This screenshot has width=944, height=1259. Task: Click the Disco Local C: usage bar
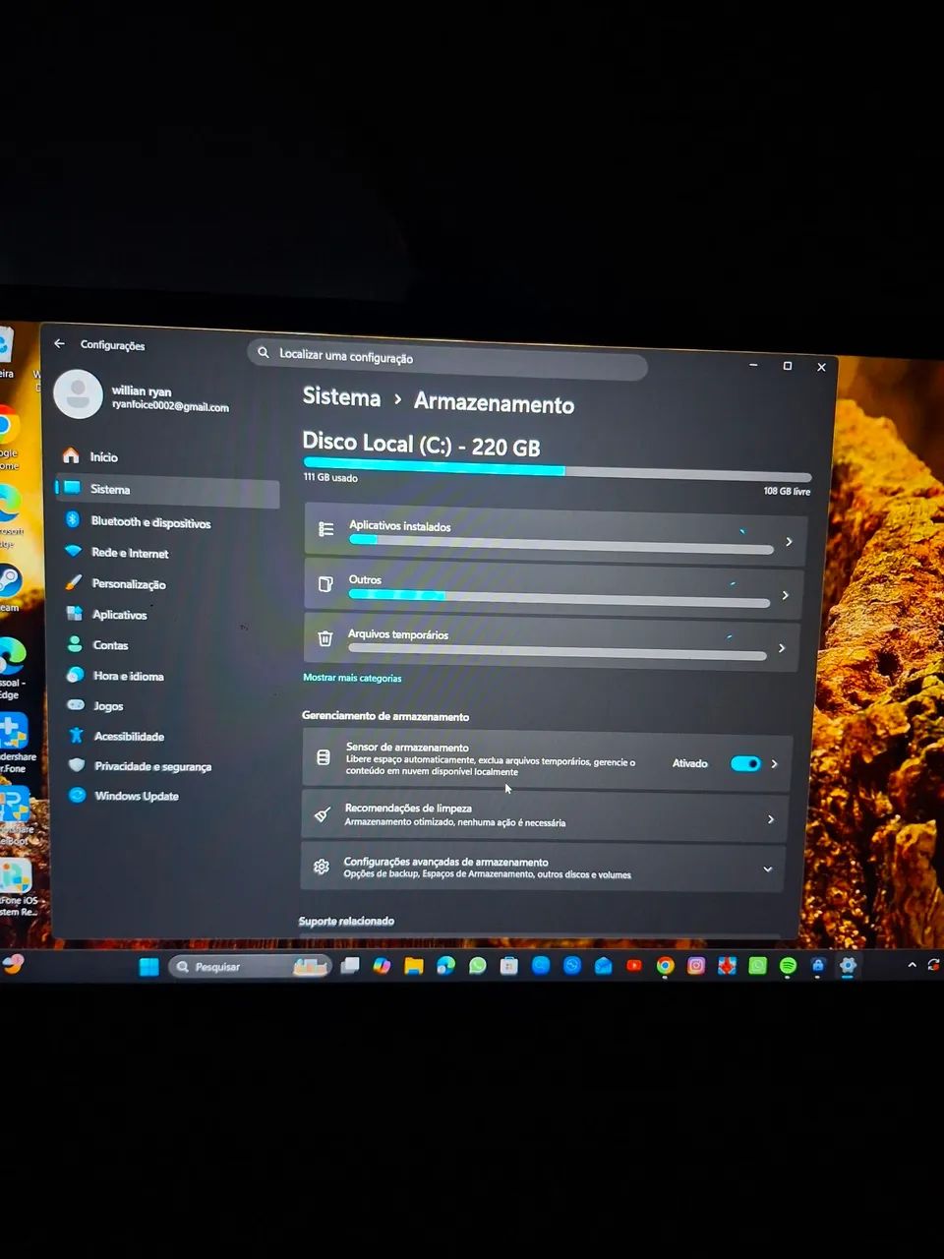(557, 468)
